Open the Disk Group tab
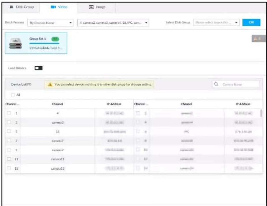This screenshot has width=267, height=206. click(21, 7)
